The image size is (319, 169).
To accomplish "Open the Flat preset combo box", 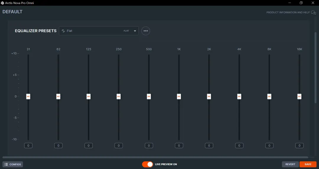I will [x=99, y=31].
